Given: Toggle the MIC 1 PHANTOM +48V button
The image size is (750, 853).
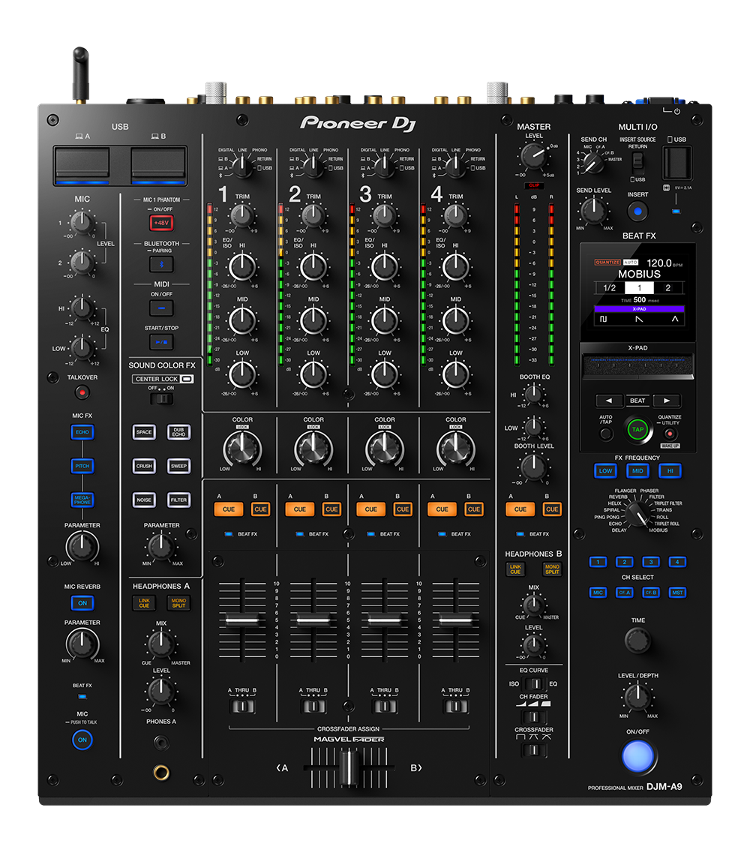Looking at the screenshot, I should (161, 223).
